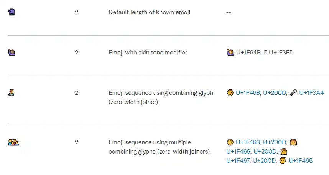Select the man singer emoji in first column
329x175 pixels.
12,92
